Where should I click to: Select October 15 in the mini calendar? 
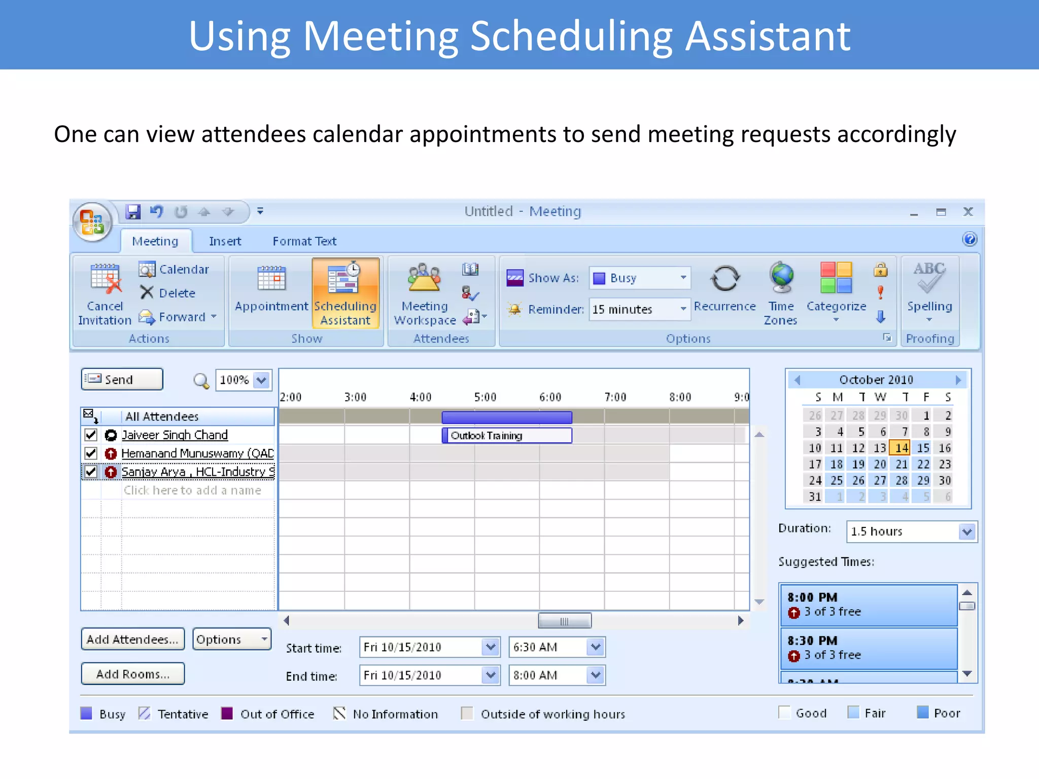[x=923, y=448]
